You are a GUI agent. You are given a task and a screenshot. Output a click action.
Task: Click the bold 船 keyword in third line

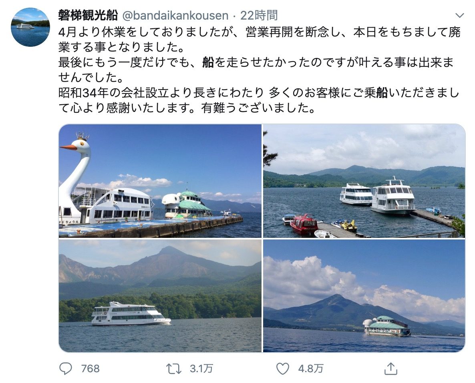pyautogui.click(x=208, y=63)
